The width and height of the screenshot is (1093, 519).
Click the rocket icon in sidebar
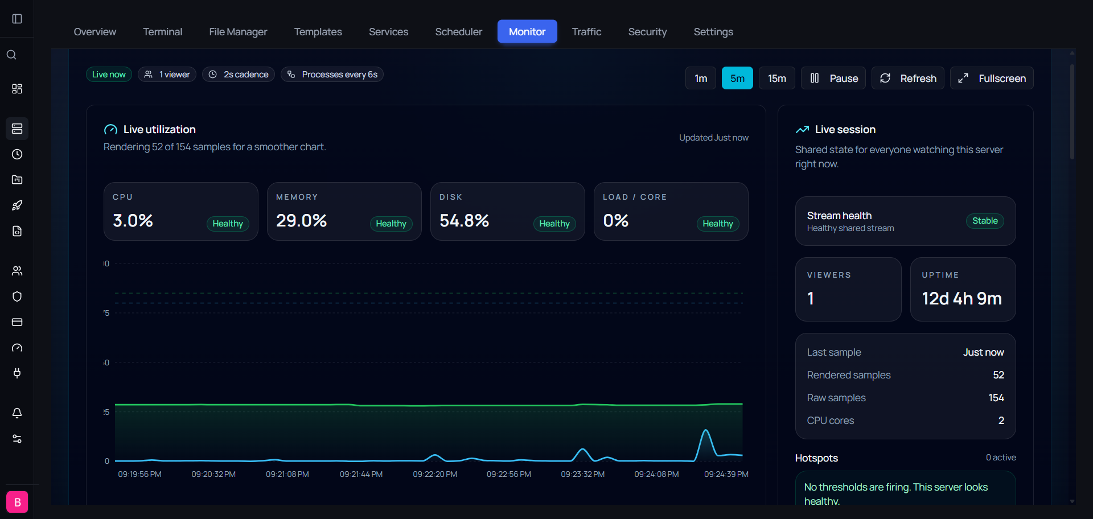click(x=17, y=205)
